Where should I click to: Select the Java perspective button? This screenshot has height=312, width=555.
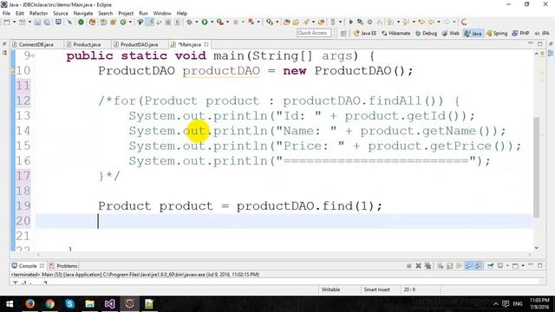[473, 33]
